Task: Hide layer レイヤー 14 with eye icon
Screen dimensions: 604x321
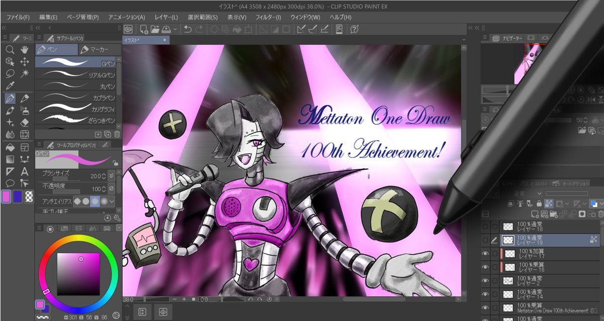Action: (x=485, y=294)
